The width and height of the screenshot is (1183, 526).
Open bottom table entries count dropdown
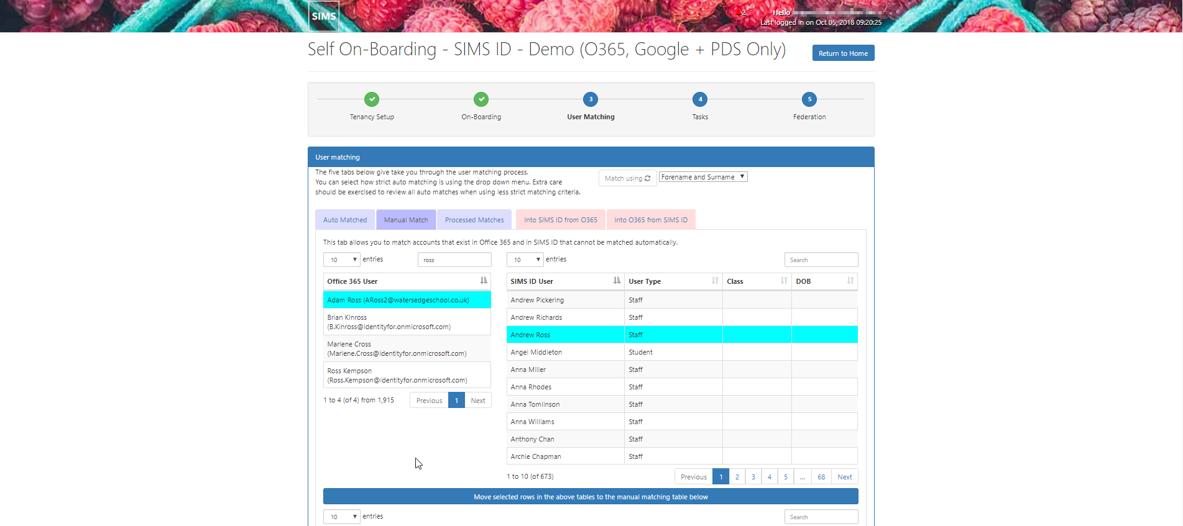point(341,517)
